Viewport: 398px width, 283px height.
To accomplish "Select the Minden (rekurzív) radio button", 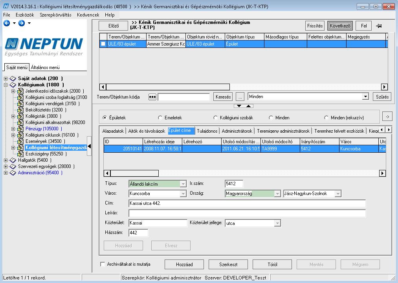I will 326,118.
